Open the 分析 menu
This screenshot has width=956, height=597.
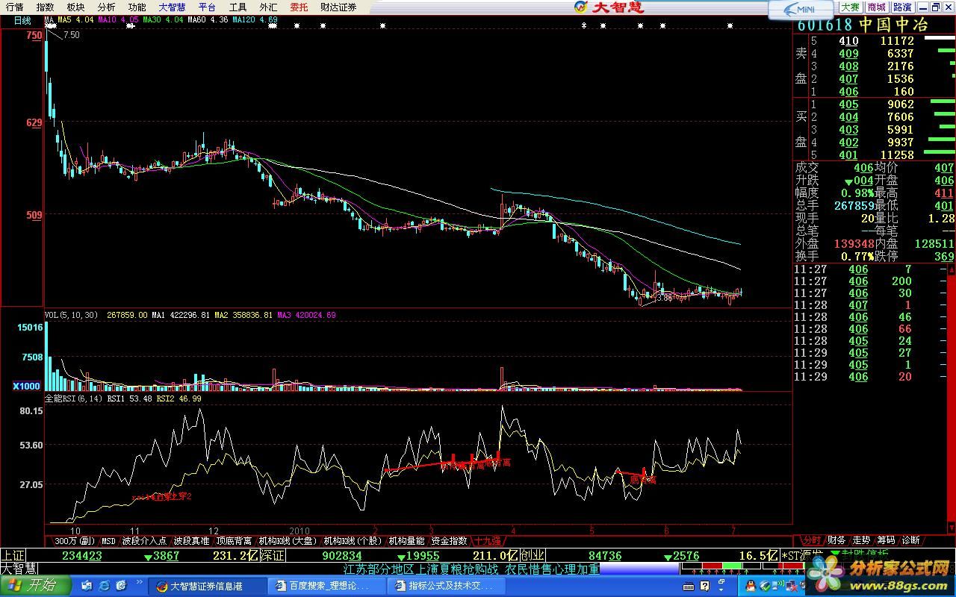click(106, 7)
